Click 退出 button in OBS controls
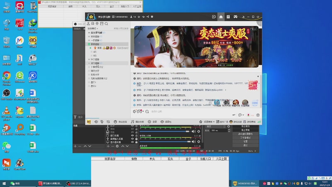332x187 pixels. (x=245, y=145)
